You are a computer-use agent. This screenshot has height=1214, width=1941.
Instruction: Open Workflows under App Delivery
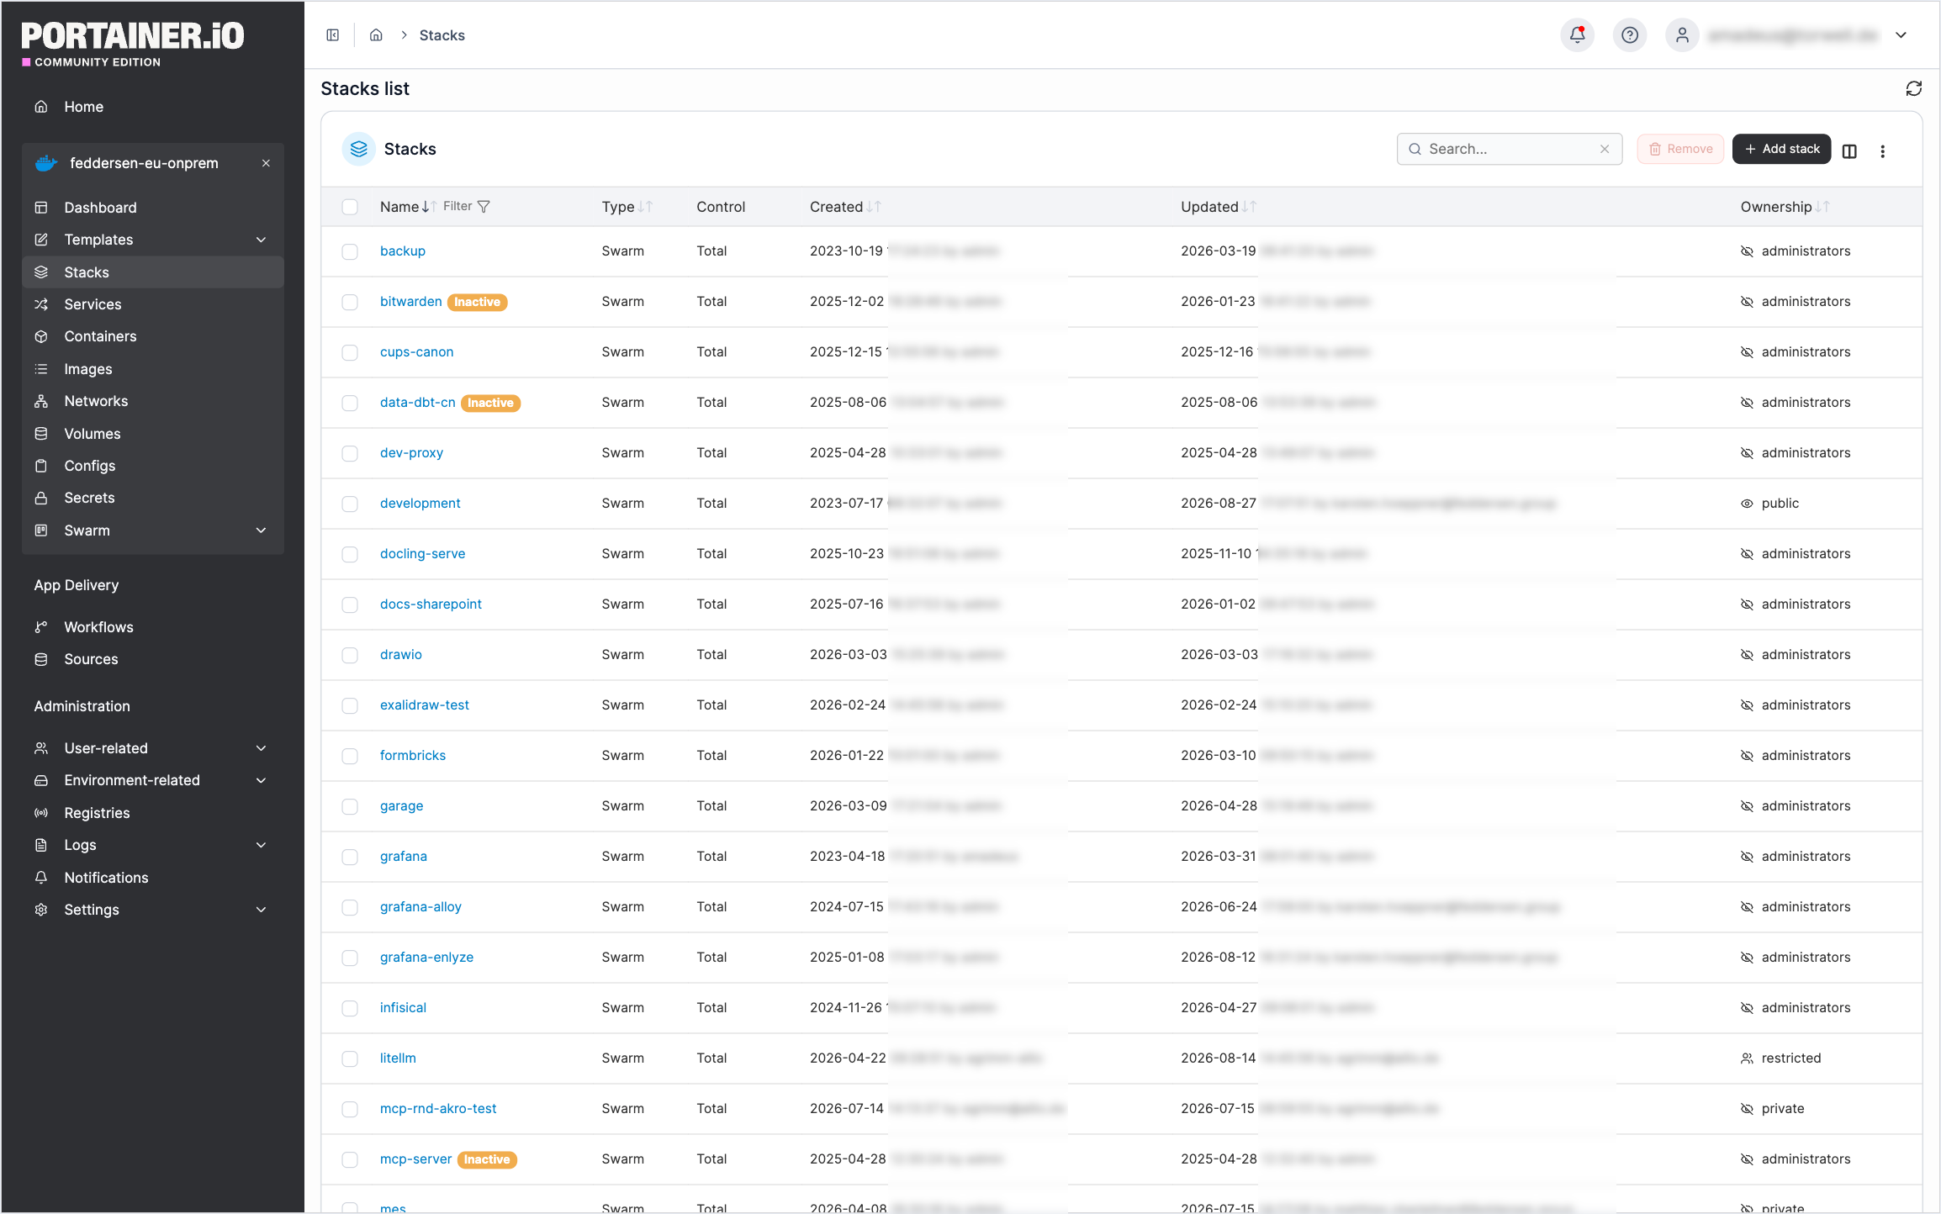click(152, 627)
